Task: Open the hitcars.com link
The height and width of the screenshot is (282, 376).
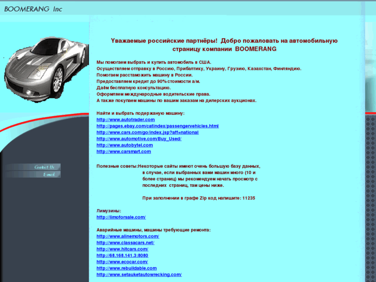Action: click(122, 249)
